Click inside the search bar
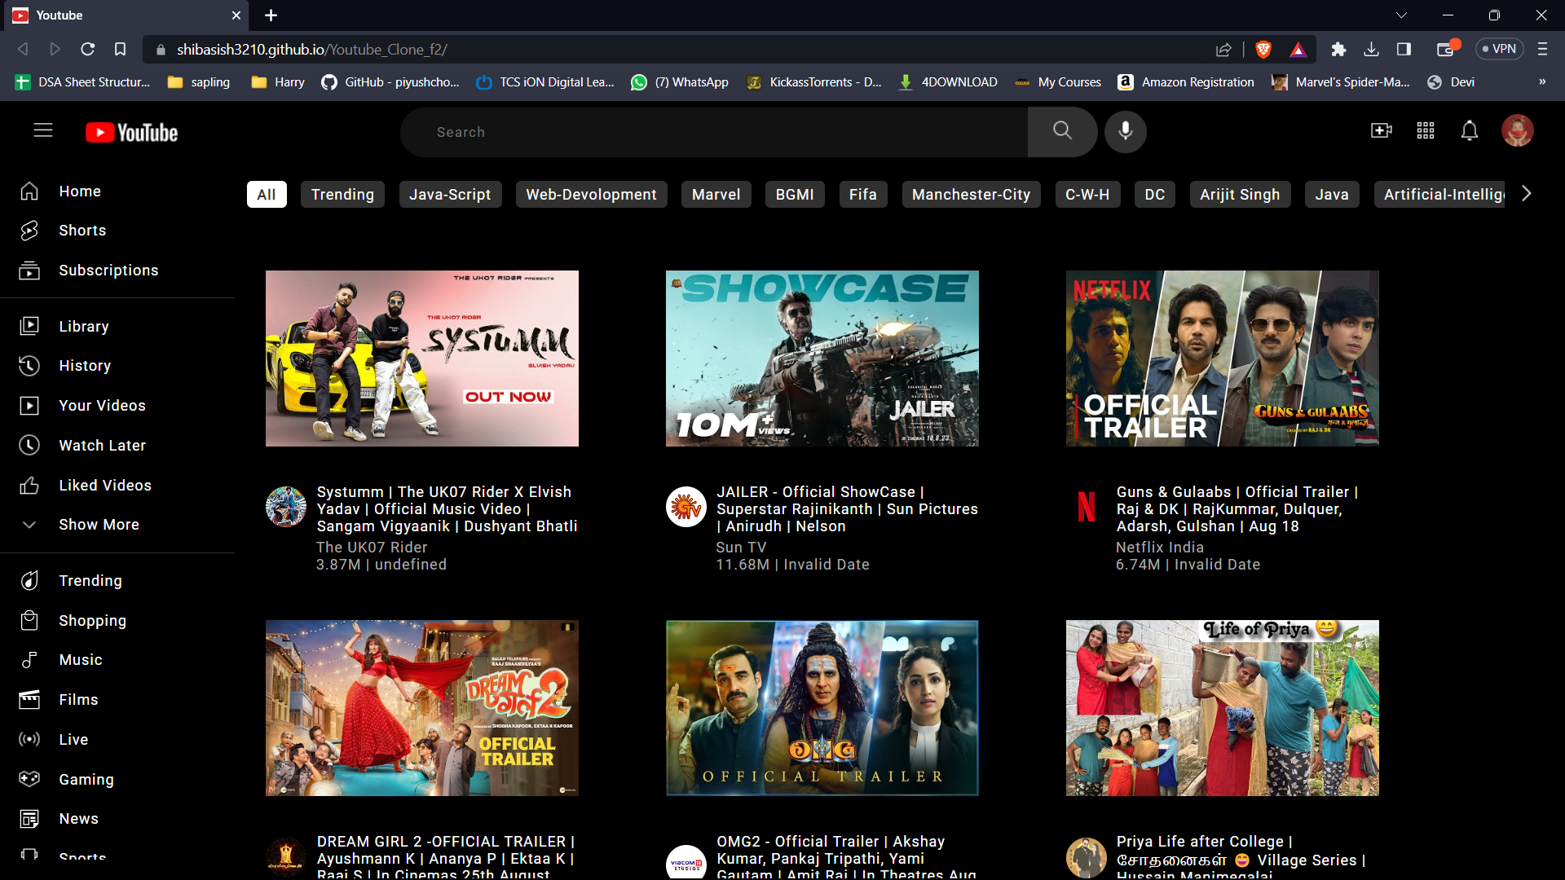This screenshot has width=1565, height=880. pos(714,131)
